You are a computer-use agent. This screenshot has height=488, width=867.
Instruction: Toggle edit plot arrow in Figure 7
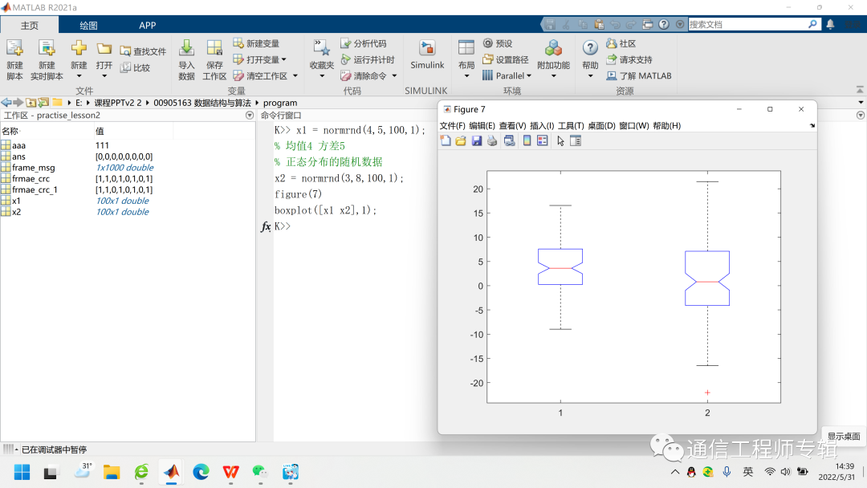pyautogui.click(x=560, y=141)
